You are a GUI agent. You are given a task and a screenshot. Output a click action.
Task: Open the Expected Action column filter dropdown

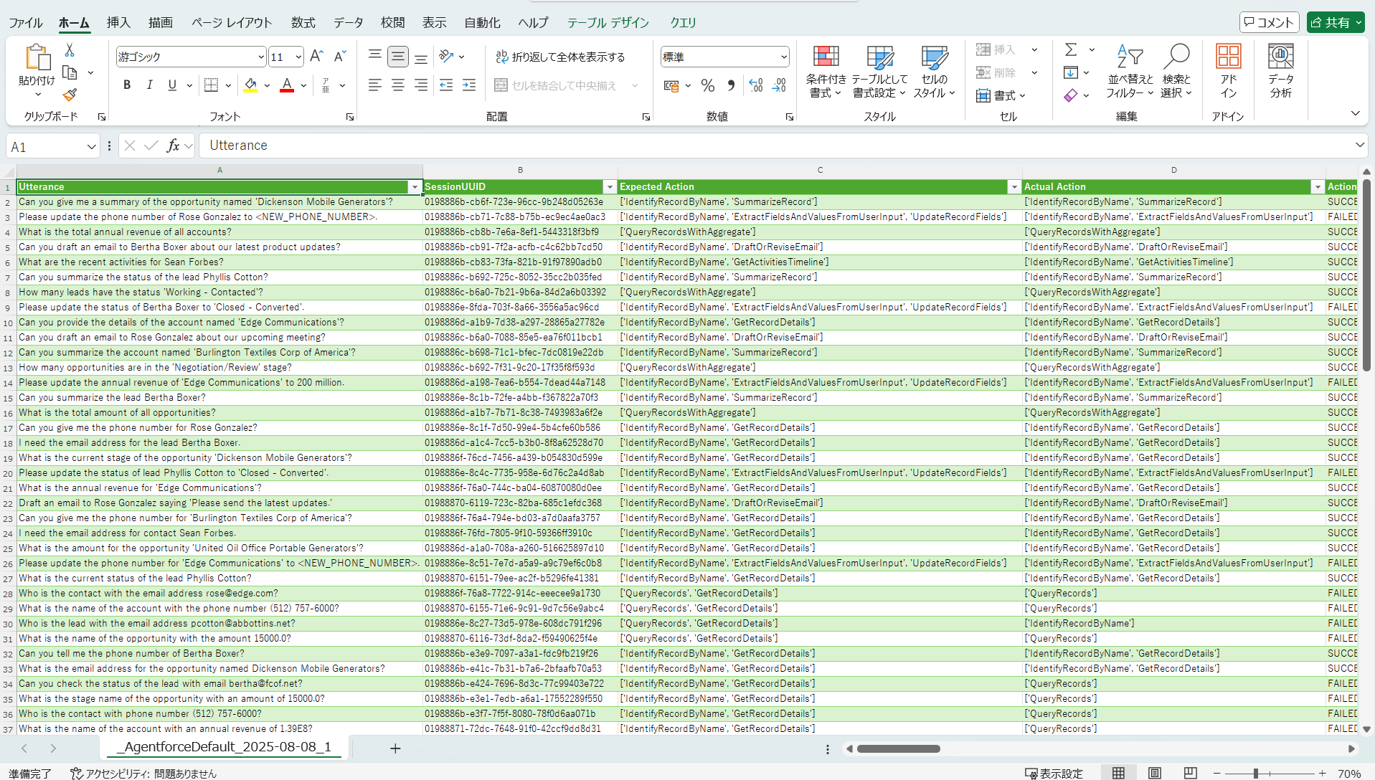click(1013, 187)
